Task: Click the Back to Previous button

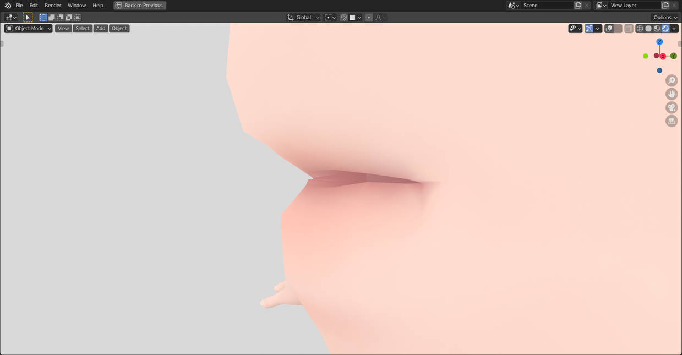Action: [140, 6]
